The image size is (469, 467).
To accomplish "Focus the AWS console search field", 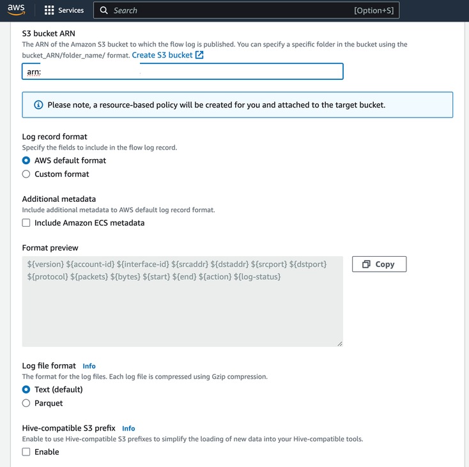I will tap(246, 10).
